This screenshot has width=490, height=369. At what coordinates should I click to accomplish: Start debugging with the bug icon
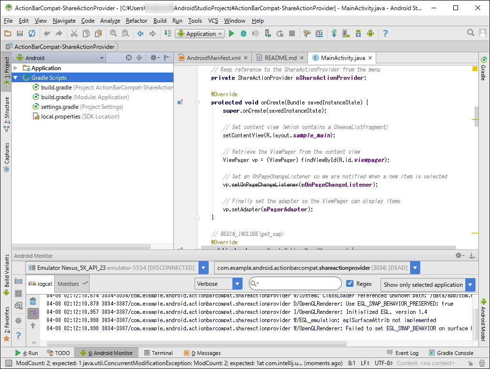pyautogui.click(x=244, y=33)
